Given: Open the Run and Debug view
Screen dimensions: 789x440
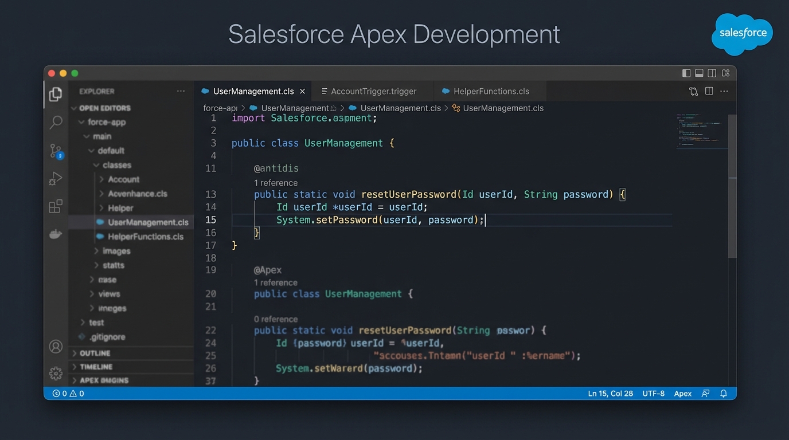Looking at the screenshot, I should (x=56, y=179).
